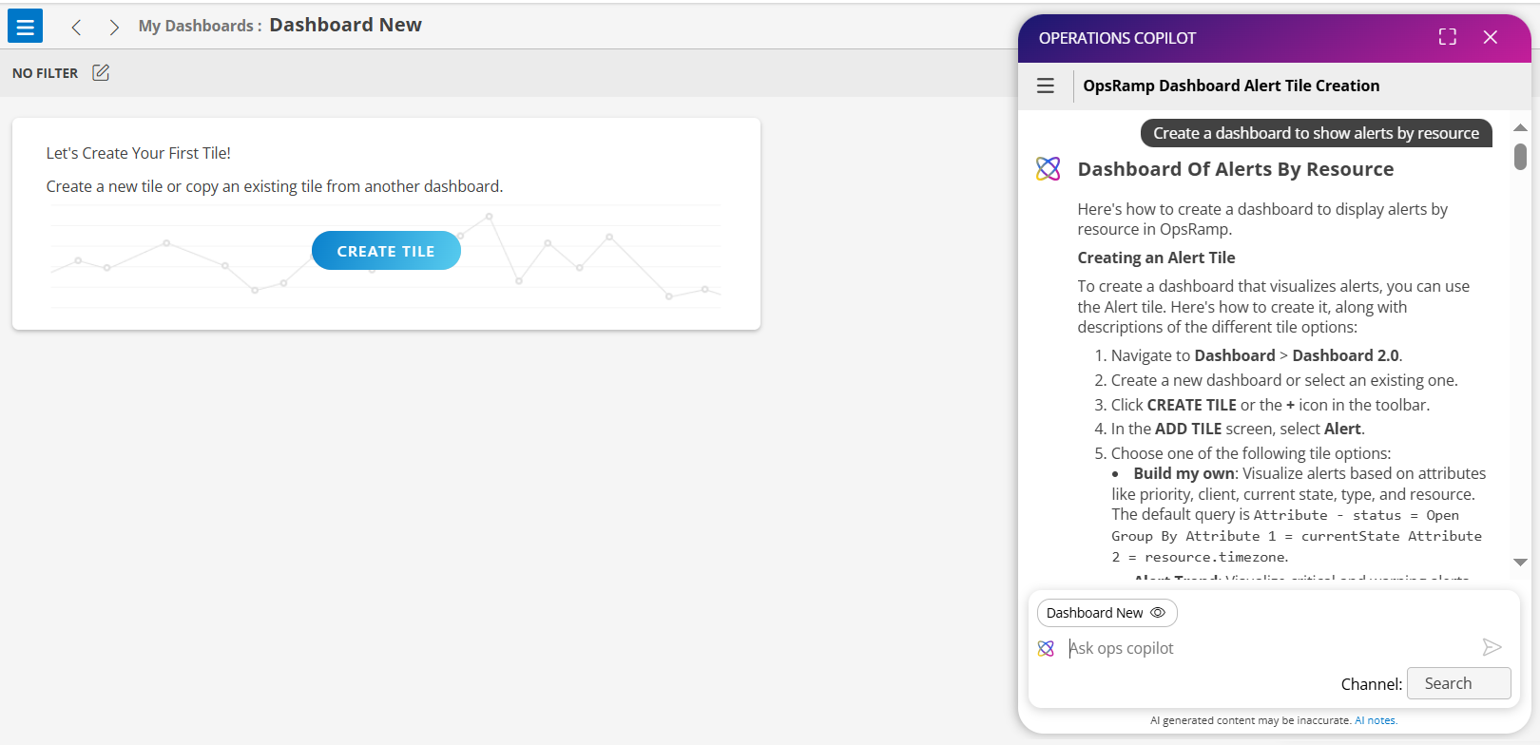
Task: Click the Creating an Alert Tile subheading
Action: (1156, 258)
